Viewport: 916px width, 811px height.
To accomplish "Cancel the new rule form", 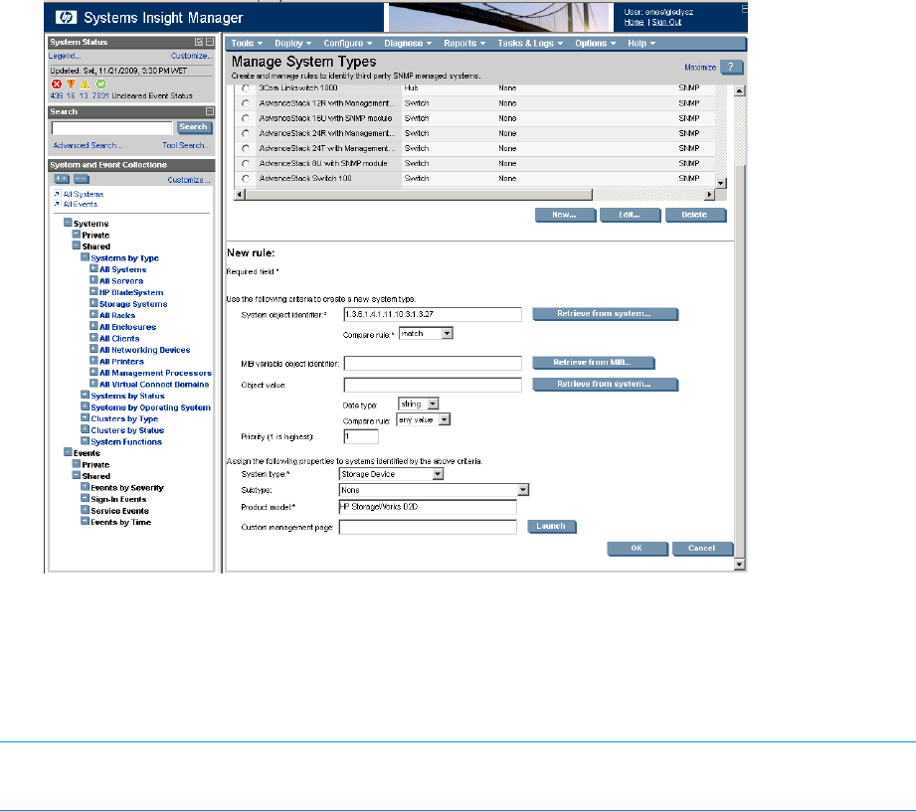I will tap(702, 549).
